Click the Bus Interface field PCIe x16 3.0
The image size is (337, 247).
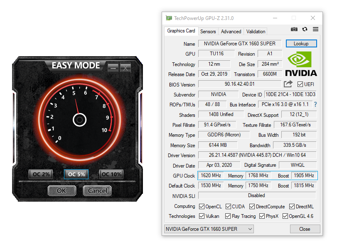(285, 104)
